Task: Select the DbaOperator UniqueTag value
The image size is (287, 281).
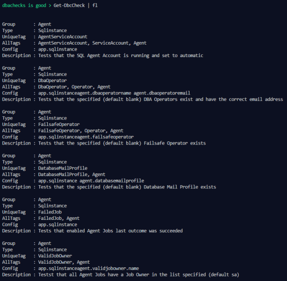Action: pyautogui.click(x=52, y=80)
